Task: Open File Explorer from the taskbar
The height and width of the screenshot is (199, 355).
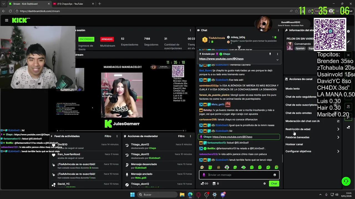Action: pyautogui.click(x=182, y=195)
